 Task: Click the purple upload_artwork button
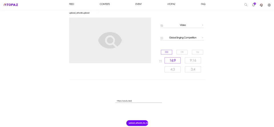137,123
